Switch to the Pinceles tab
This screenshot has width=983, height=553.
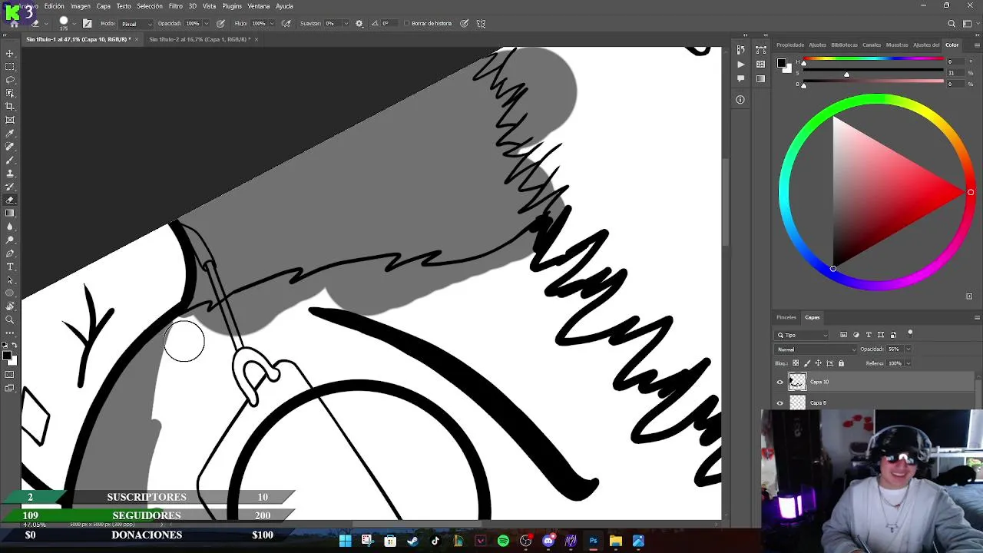(786, 317)
